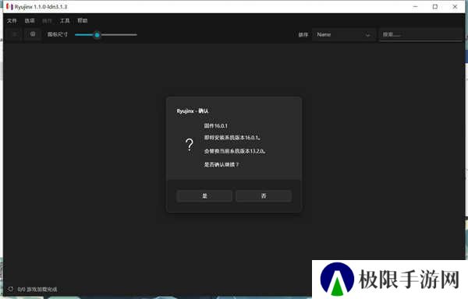Click the right end of icon size slider
Image resolution: width=468 pixels, height=299 pixels.
coord(136,35)
